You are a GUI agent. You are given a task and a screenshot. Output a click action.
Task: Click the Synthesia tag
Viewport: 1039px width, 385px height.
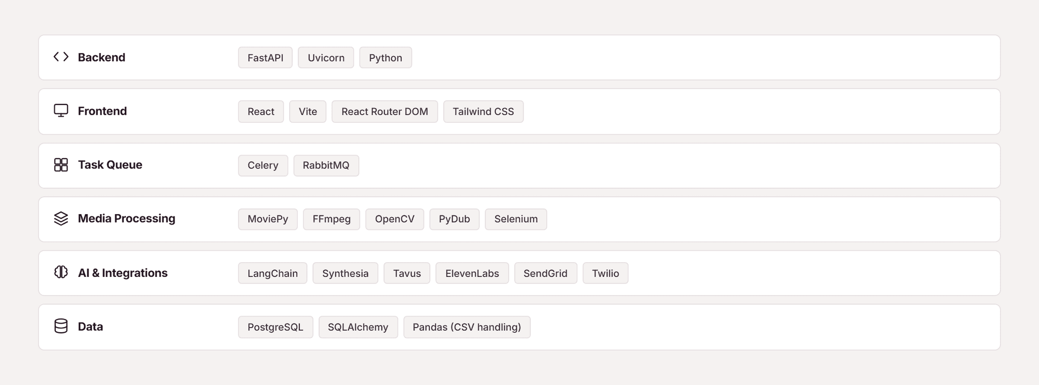click(345, 273)
